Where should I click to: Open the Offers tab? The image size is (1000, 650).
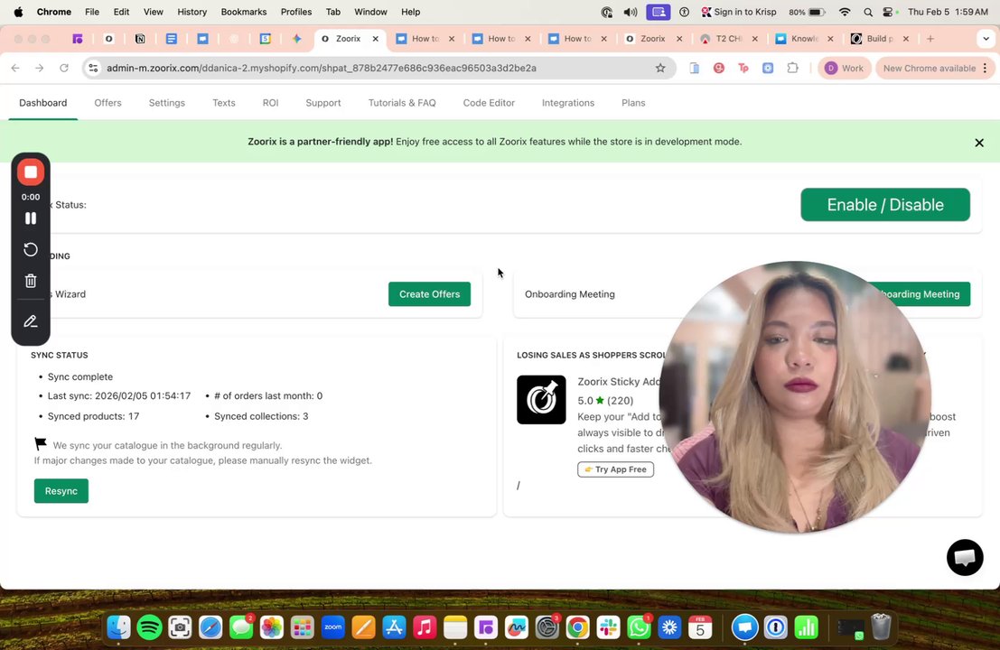click(107, 103)
